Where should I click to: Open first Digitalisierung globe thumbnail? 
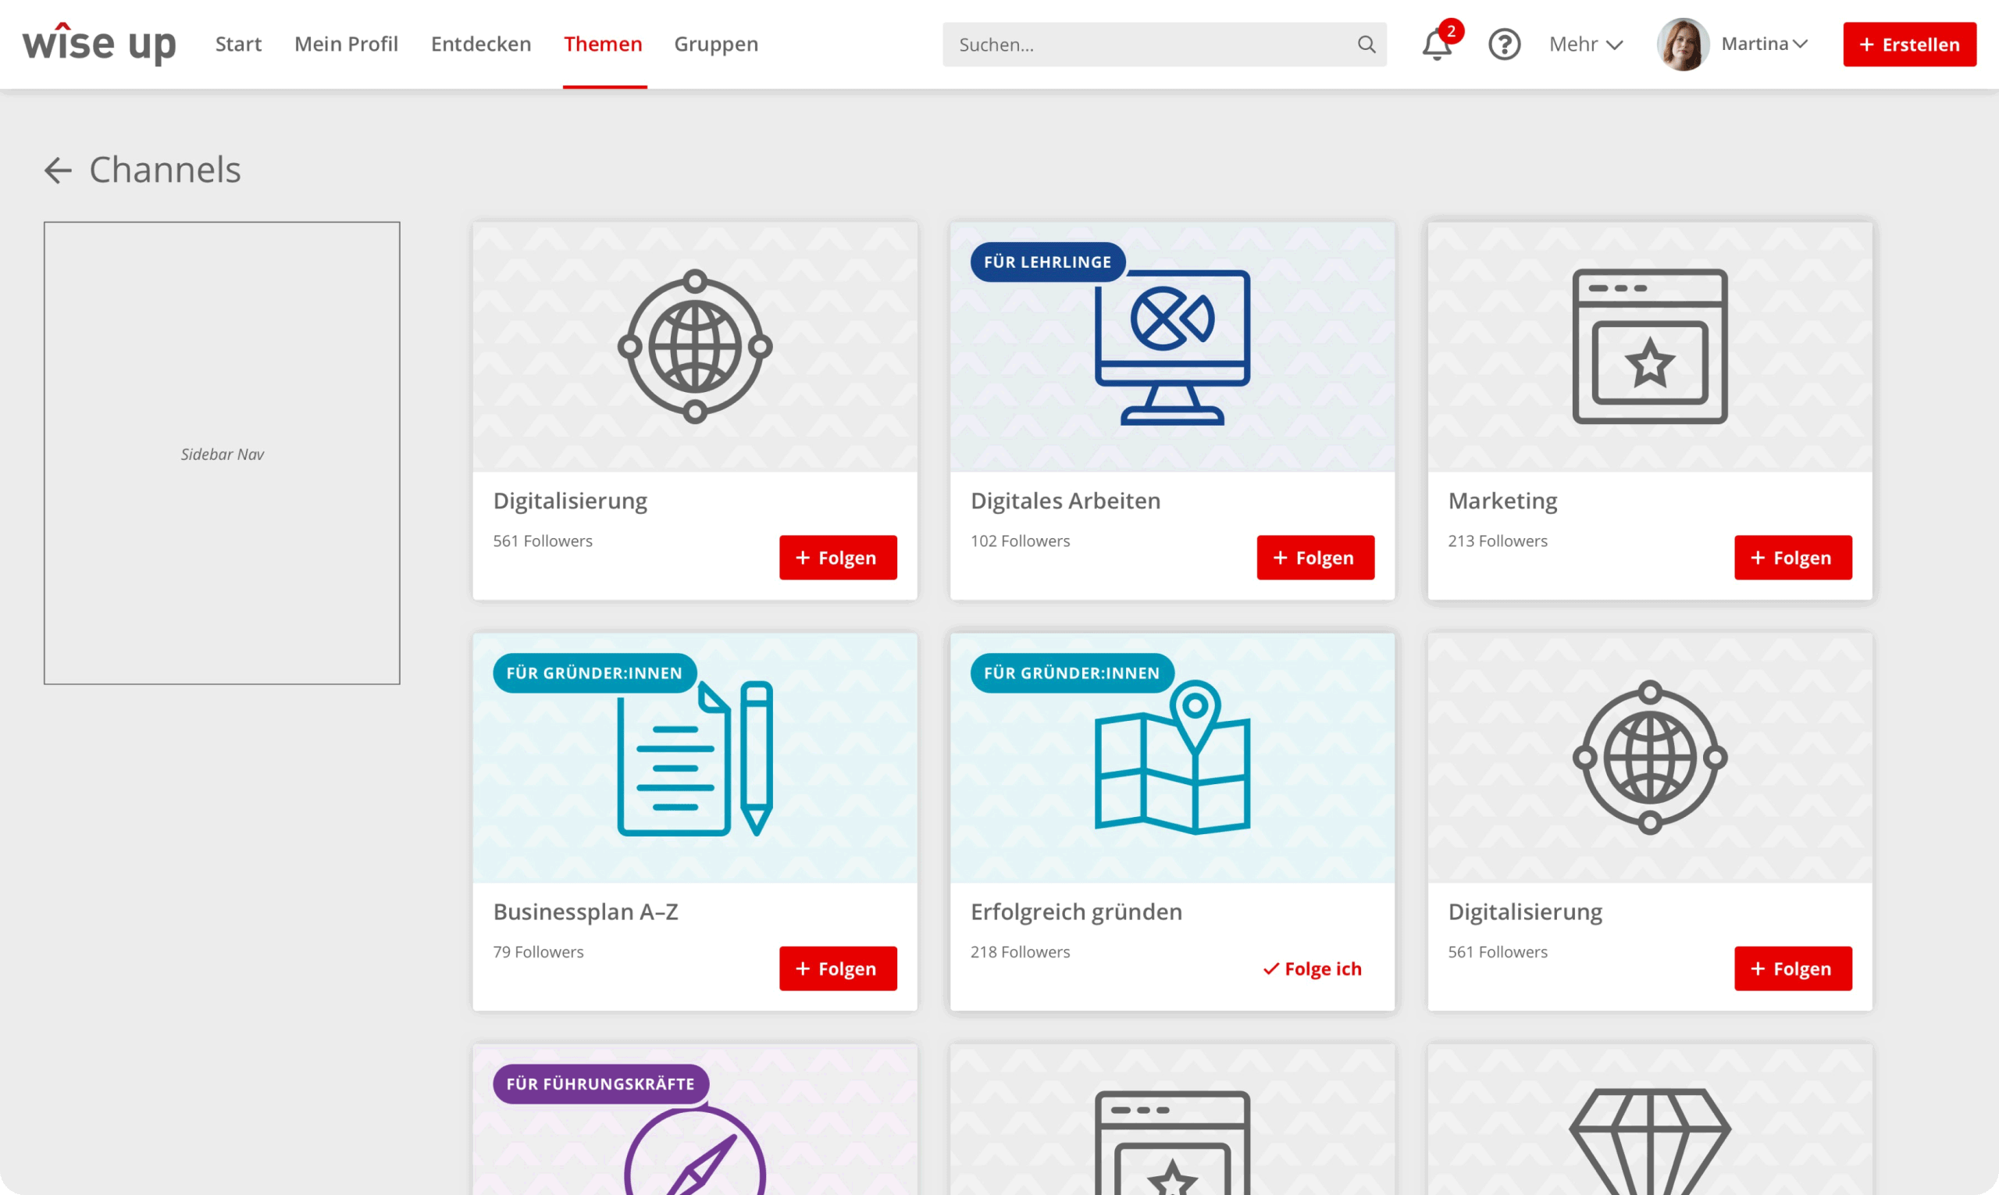tap(695, 346)
